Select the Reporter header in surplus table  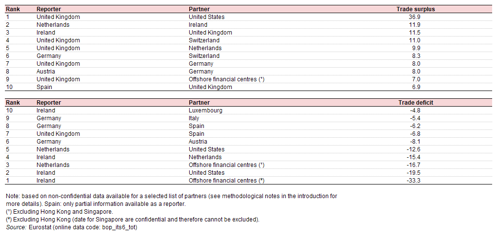pos(49,9)
